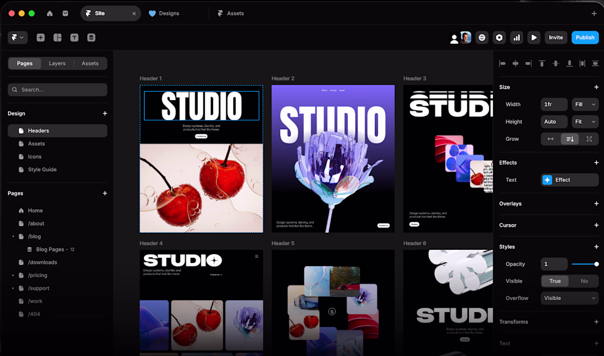The height and width of the screenshot is (356, 604).
Task: Open the Height Fit dropdown
Action: pyautogui.click(x=585, y=122)
